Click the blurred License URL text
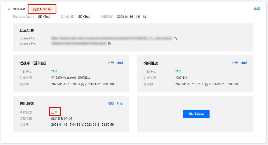 click(111, 38)
